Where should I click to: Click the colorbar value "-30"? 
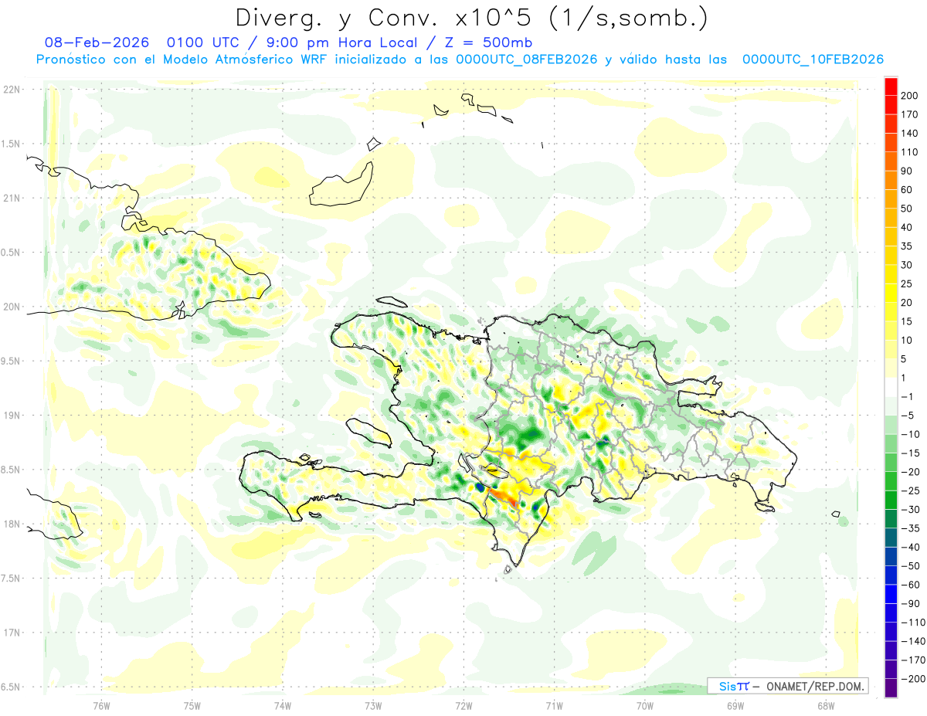click(x=911, y=509)
